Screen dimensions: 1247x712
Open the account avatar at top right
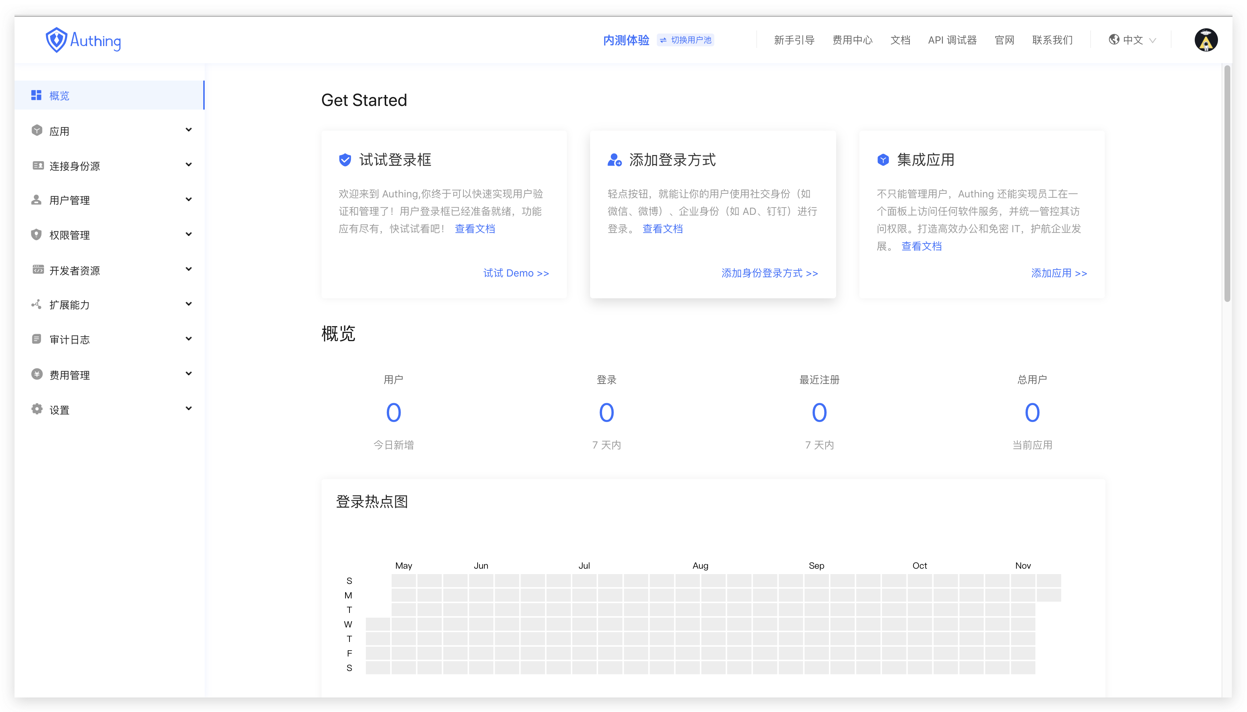pos(1206,40)
